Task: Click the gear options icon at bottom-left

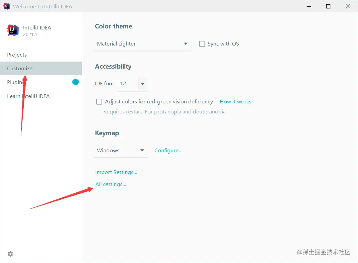Action: pos(10,254)
